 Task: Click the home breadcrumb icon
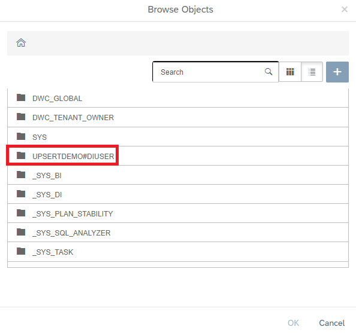click(21, 42)
